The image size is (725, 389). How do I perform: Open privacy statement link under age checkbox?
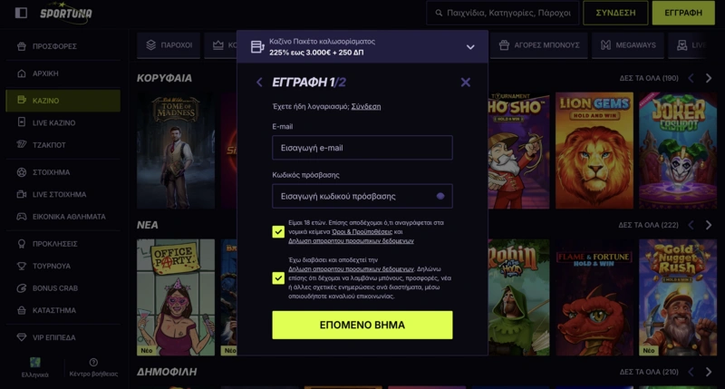pos(351,241)
